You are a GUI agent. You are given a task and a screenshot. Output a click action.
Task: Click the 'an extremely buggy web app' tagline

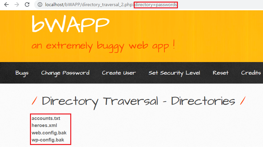pos(103,46)
